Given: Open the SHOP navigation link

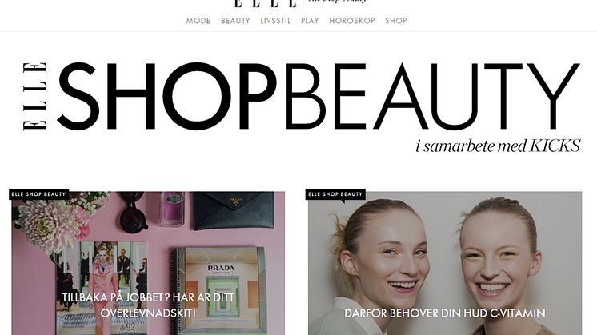Looking at the screenshot, I should click(395, 21).
